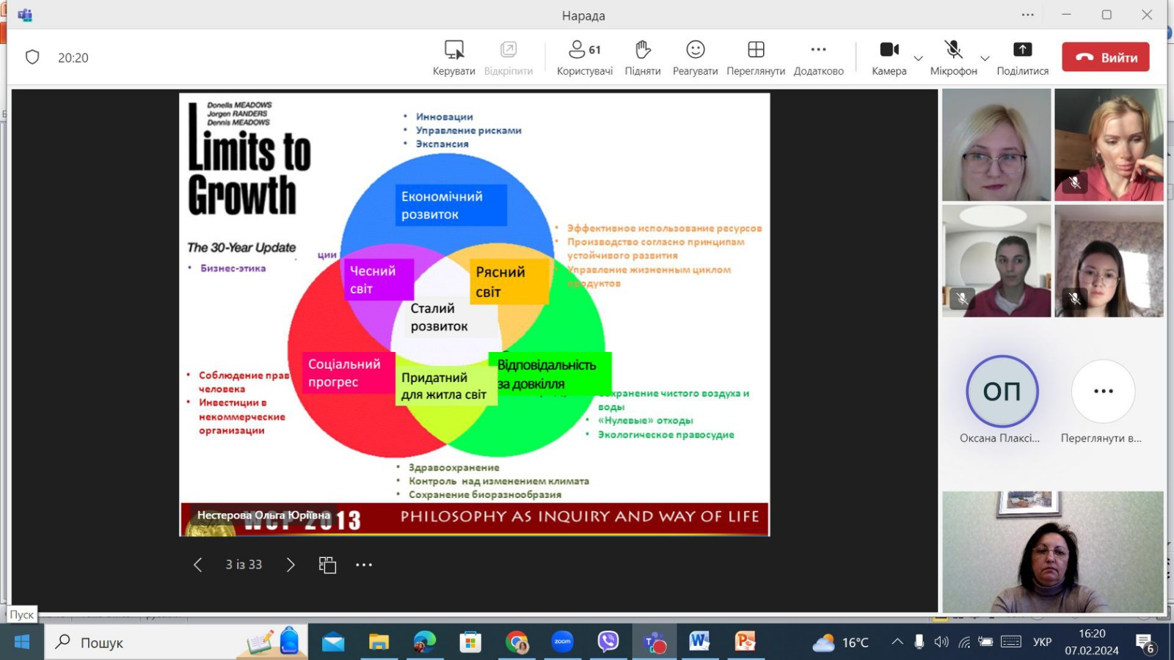Open Переглянути view layout options
The image size is (1174, 660).
point(755,57)
